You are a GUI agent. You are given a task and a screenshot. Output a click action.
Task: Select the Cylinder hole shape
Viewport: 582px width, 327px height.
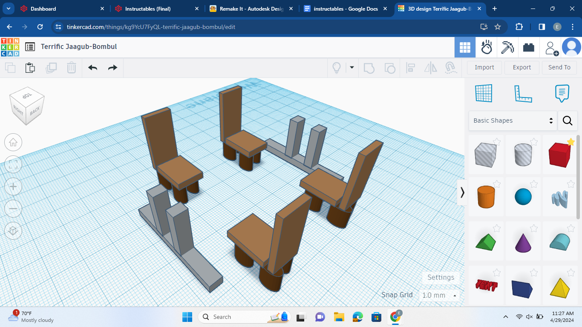tap(524, 155)
